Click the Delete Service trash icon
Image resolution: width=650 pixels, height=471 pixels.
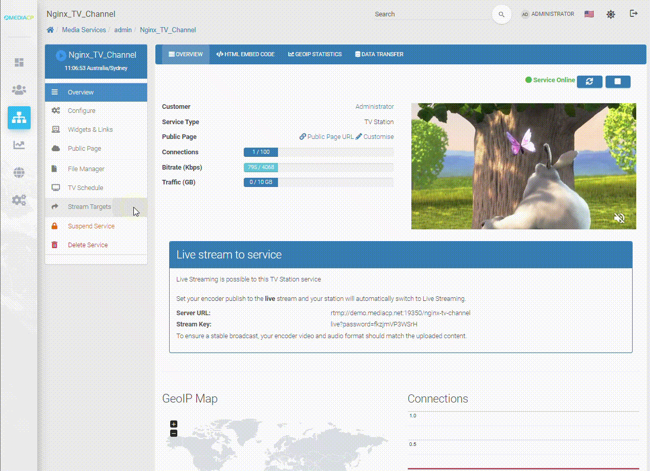pos(55,245)
